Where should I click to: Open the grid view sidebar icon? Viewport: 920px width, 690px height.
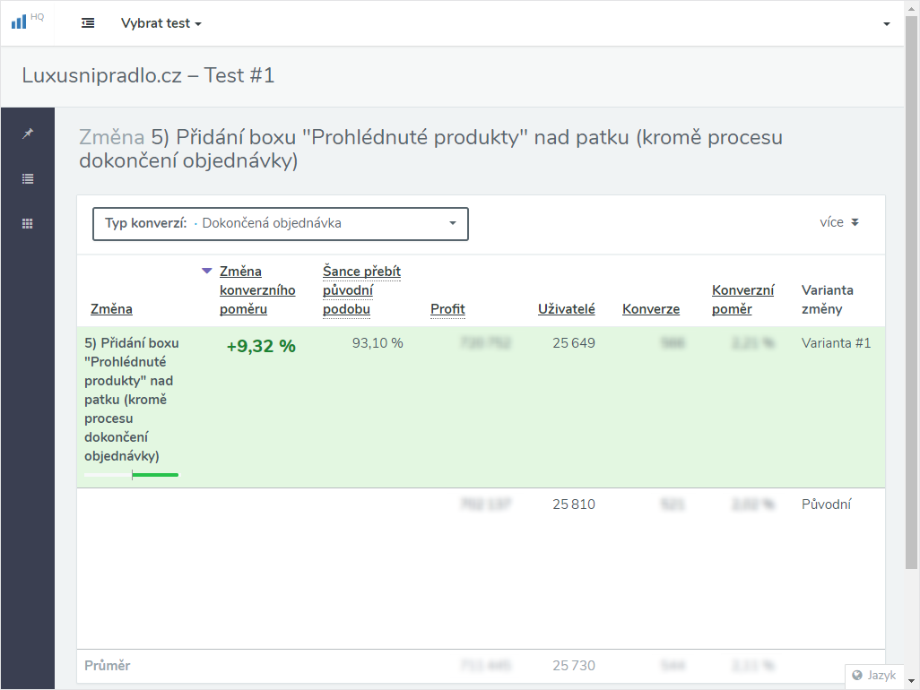[28, 223]
